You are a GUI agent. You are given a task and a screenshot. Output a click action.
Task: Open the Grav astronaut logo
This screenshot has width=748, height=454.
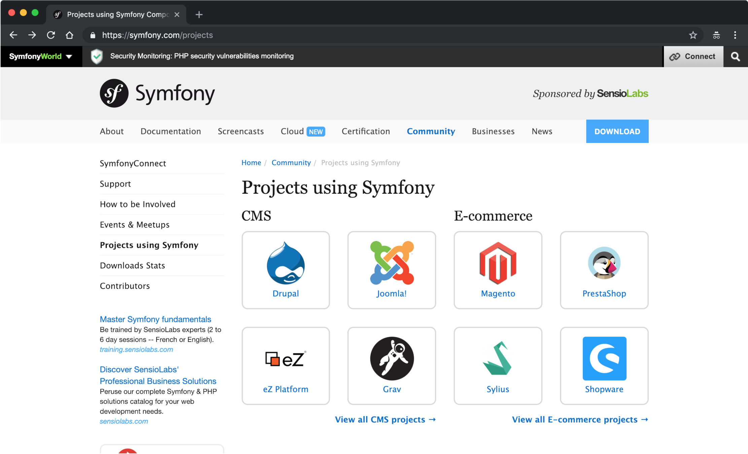[x=392, y=358]
